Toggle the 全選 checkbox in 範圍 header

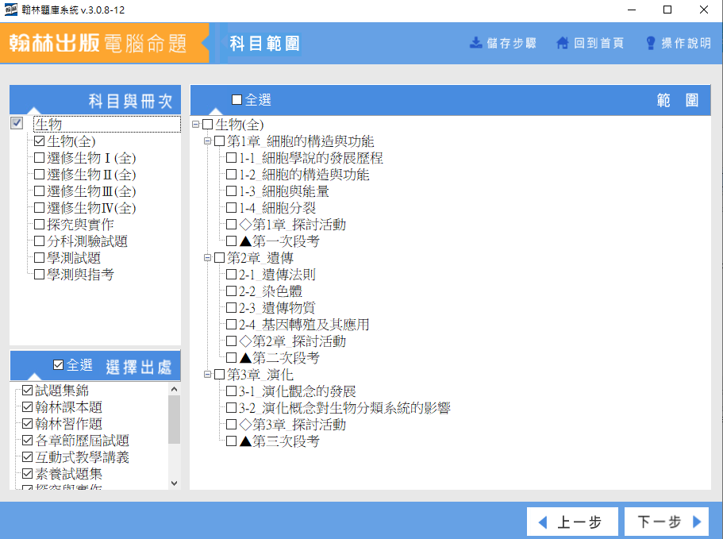[x=237, y=100]
